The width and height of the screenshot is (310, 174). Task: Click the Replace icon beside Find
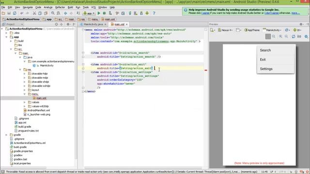tap(58, 13)
